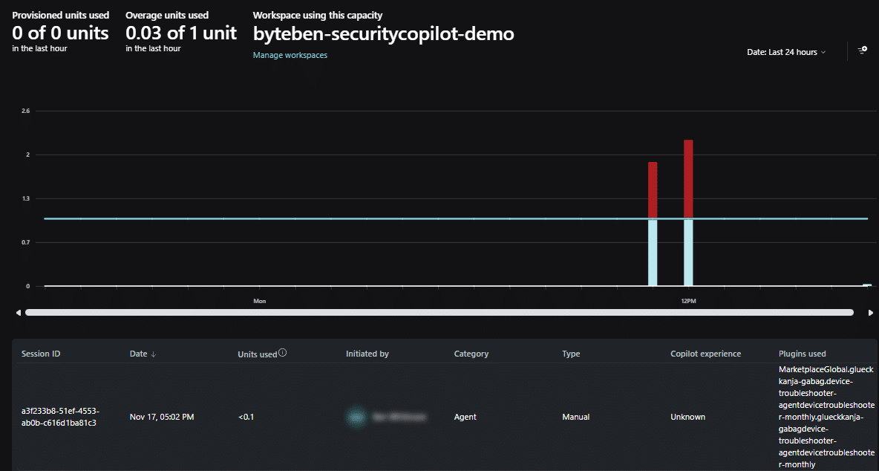Click the chart's right scroll arrow
The width and height of the screenshot is (879, 471).
871,313
